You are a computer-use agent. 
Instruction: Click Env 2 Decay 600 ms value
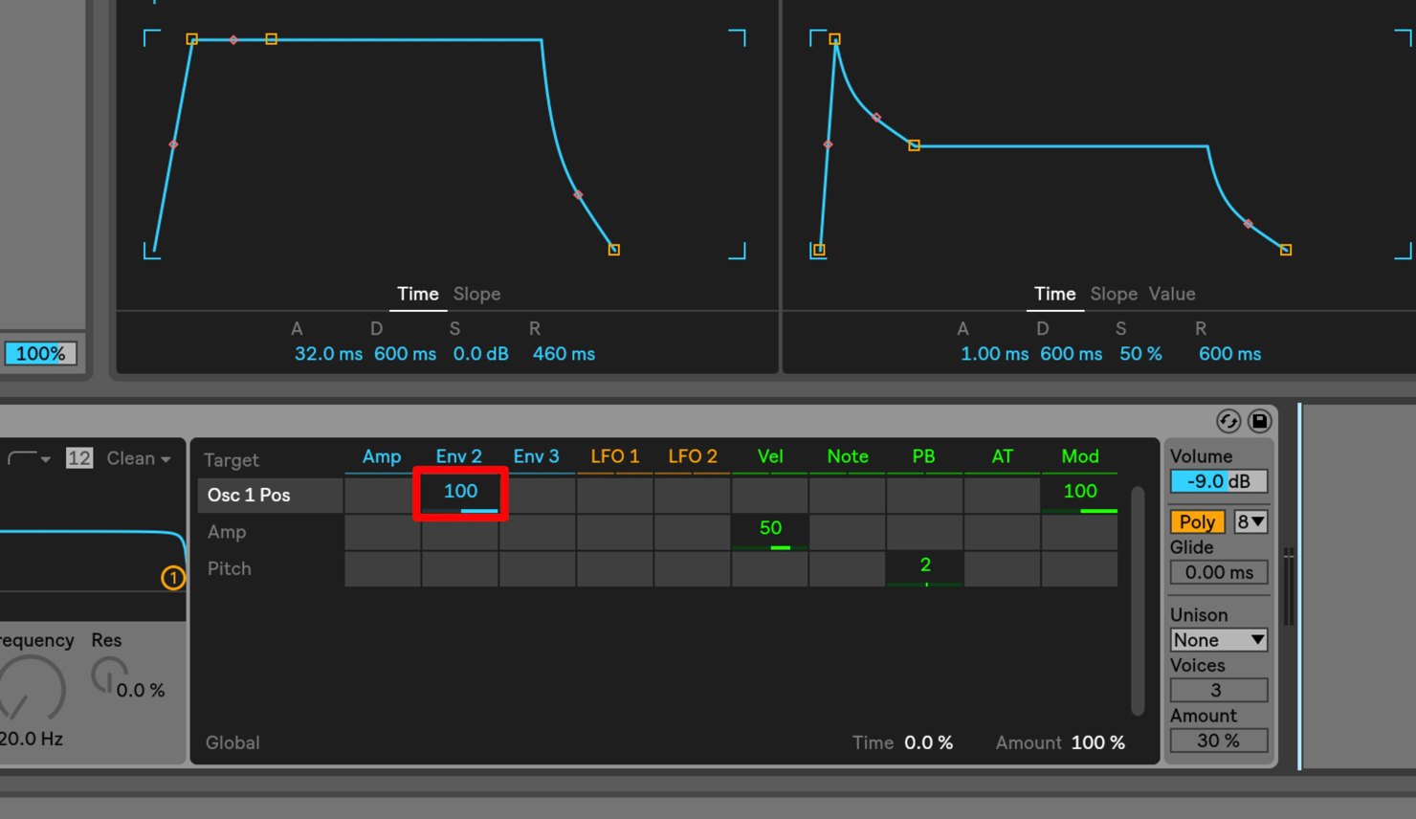pos(1071,354)
